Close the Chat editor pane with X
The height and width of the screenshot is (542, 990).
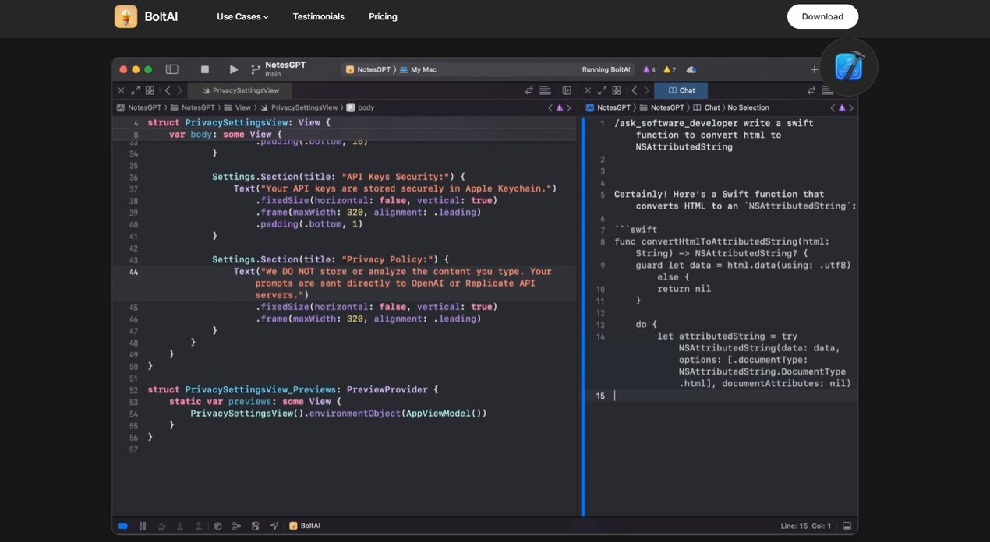588,90
